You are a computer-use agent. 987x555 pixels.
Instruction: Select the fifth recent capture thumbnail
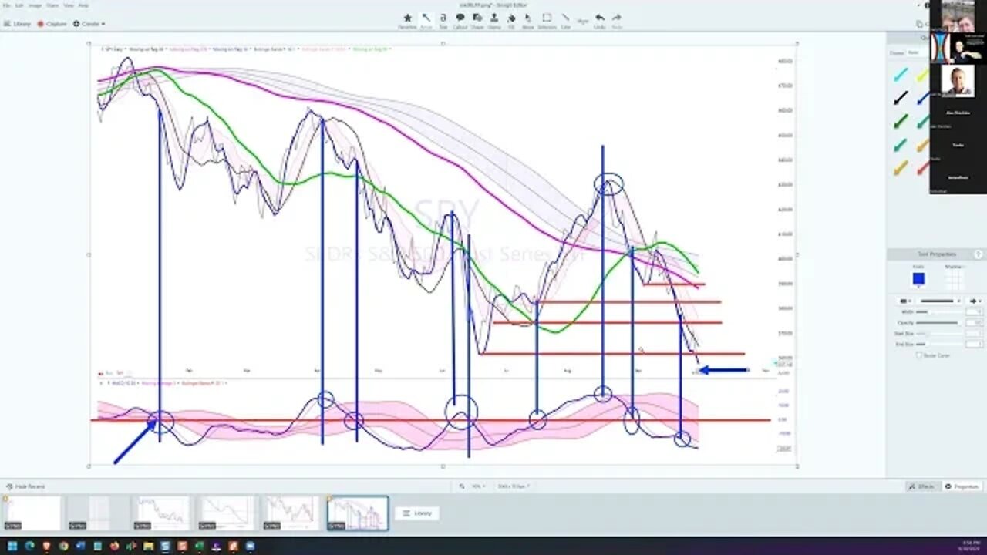[x=291, y=513]
